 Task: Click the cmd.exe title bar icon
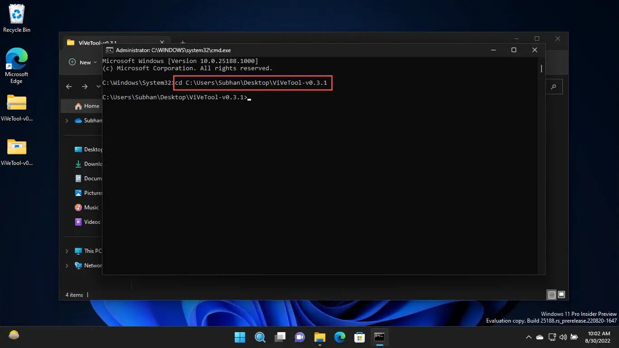[109, 50]
